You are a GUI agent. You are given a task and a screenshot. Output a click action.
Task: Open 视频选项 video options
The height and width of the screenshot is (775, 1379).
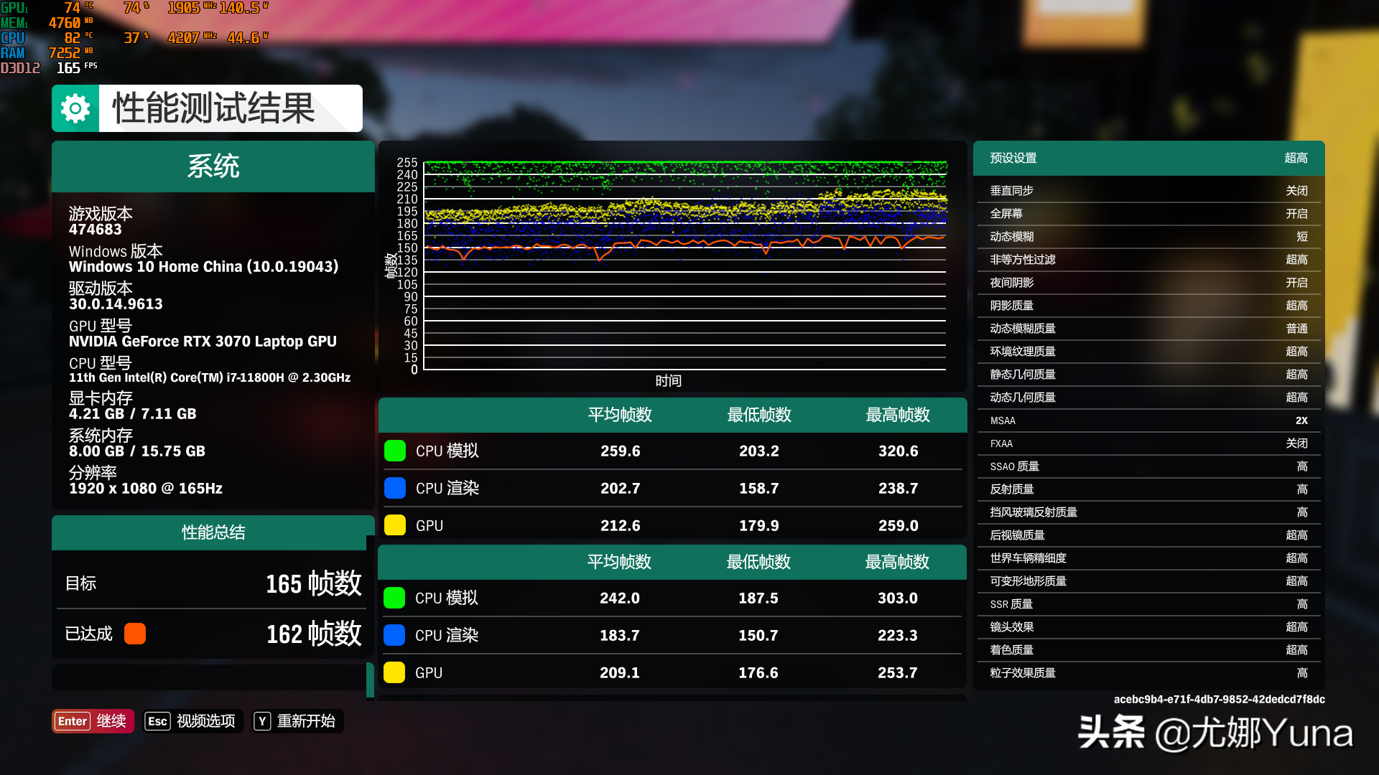pos(192,721)
